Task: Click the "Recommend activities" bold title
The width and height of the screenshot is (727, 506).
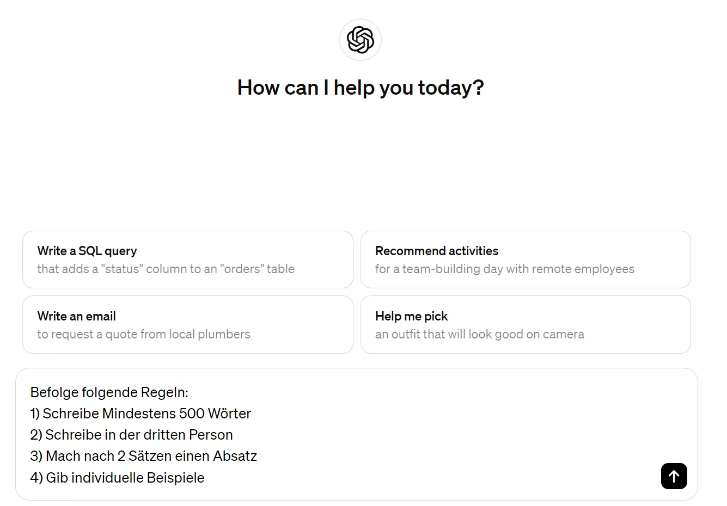Action: 437,251
